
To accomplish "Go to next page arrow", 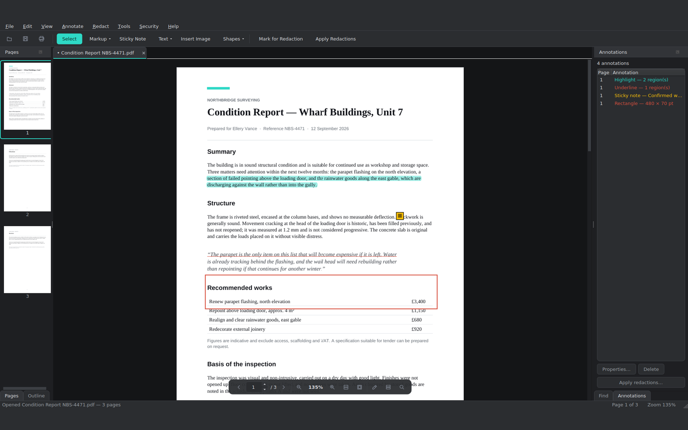I will coord(284,387).
